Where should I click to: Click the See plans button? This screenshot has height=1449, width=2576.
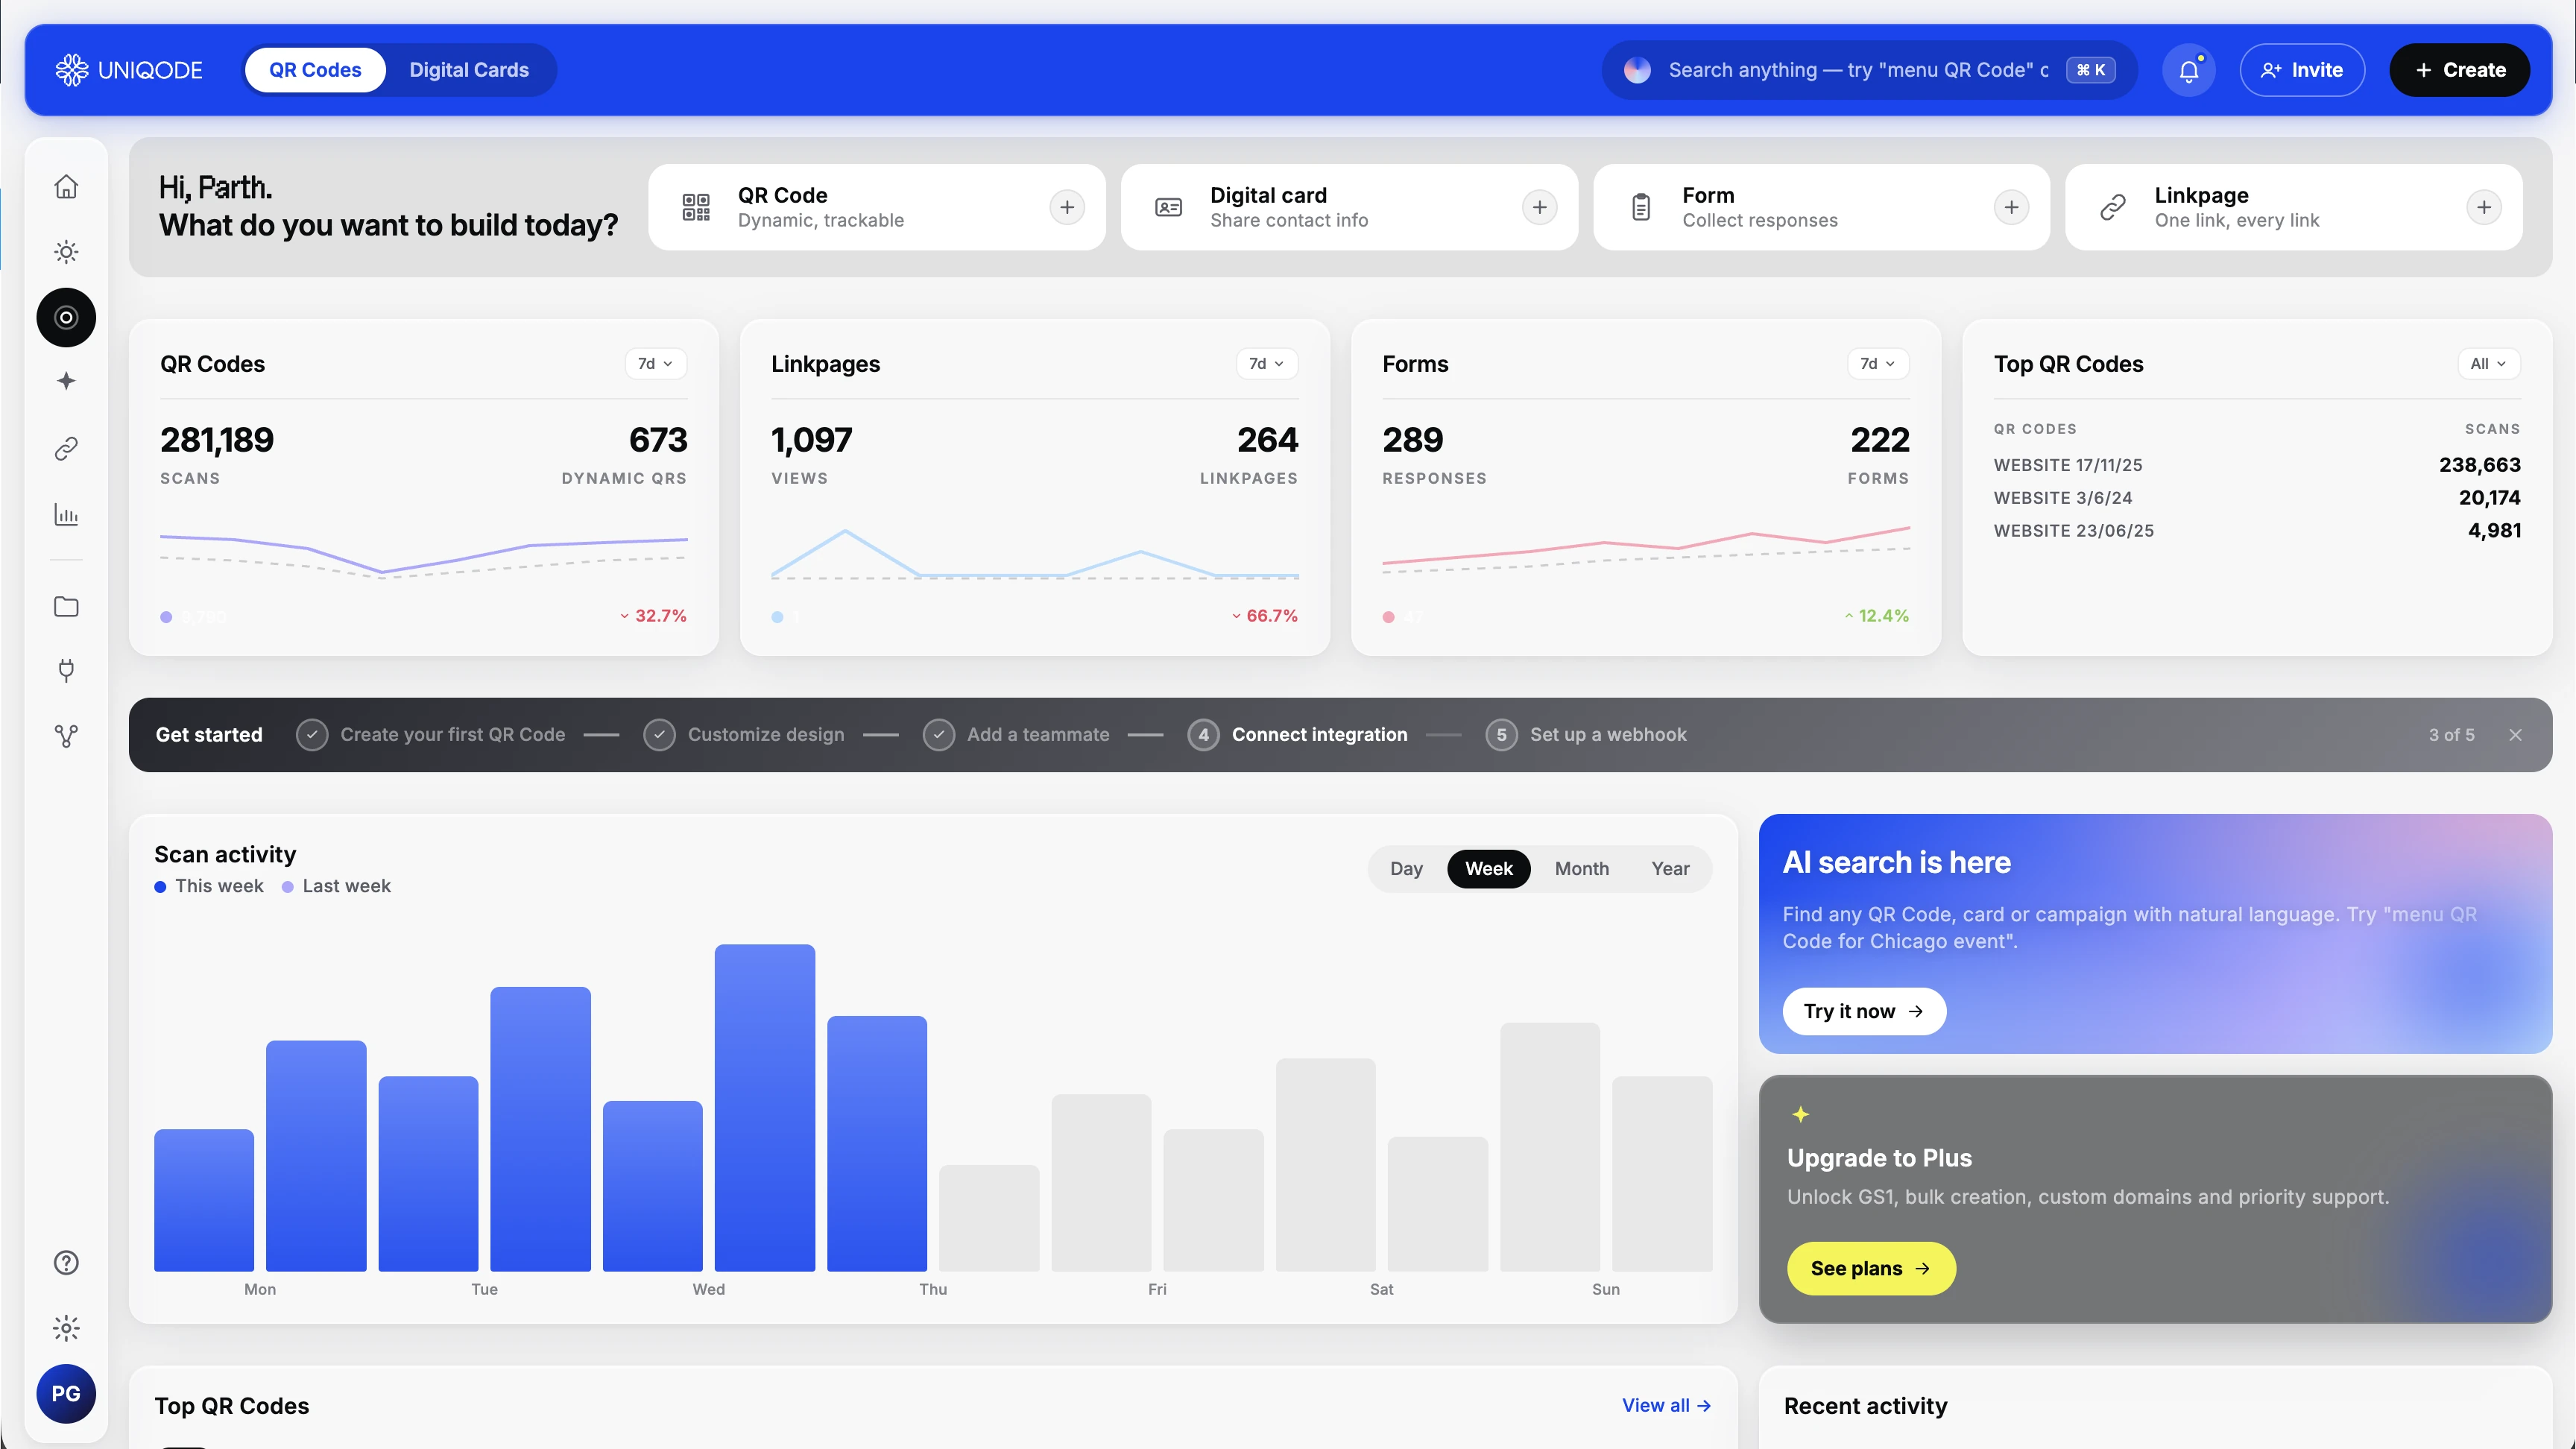tap(1871, 1268)
